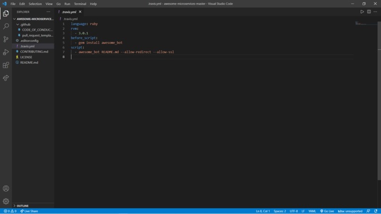381x214 pixels.
Task: Open the Help menu
Action: pos(93,4)
